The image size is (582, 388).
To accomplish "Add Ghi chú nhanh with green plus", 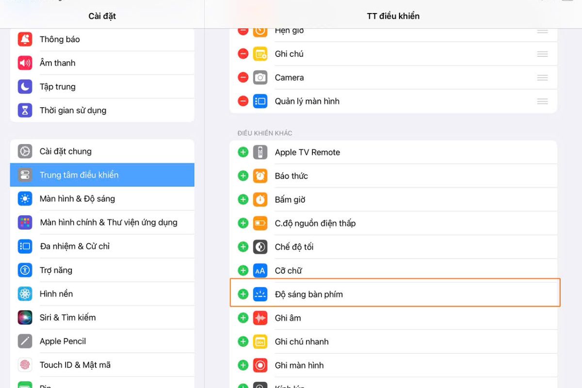I will 243,342.
